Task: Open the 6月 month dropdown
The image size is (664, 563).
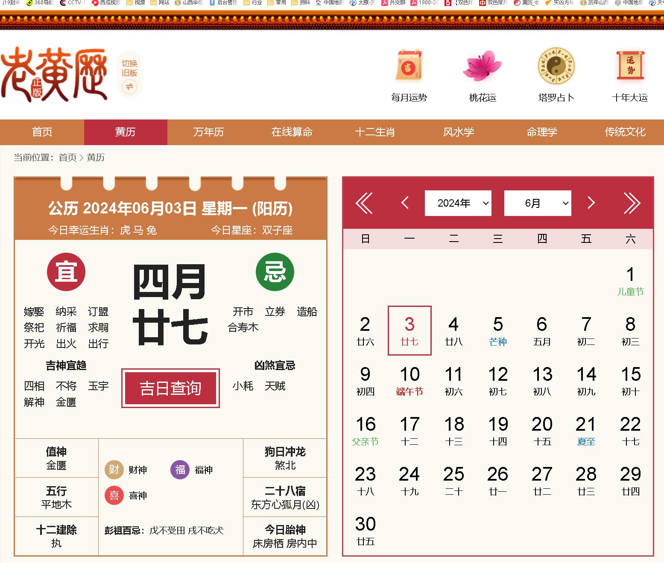Action: coord(538,203)
